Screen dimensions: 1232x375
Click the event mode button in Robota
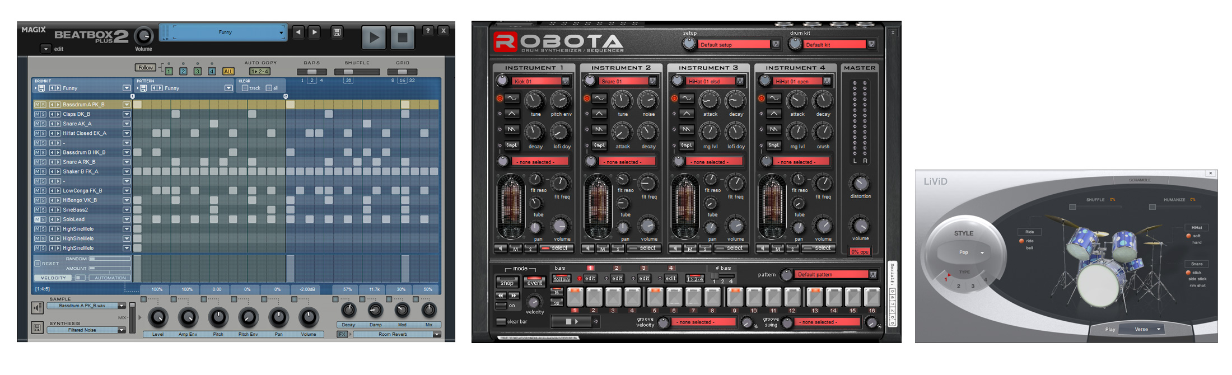tap(534, 282)
